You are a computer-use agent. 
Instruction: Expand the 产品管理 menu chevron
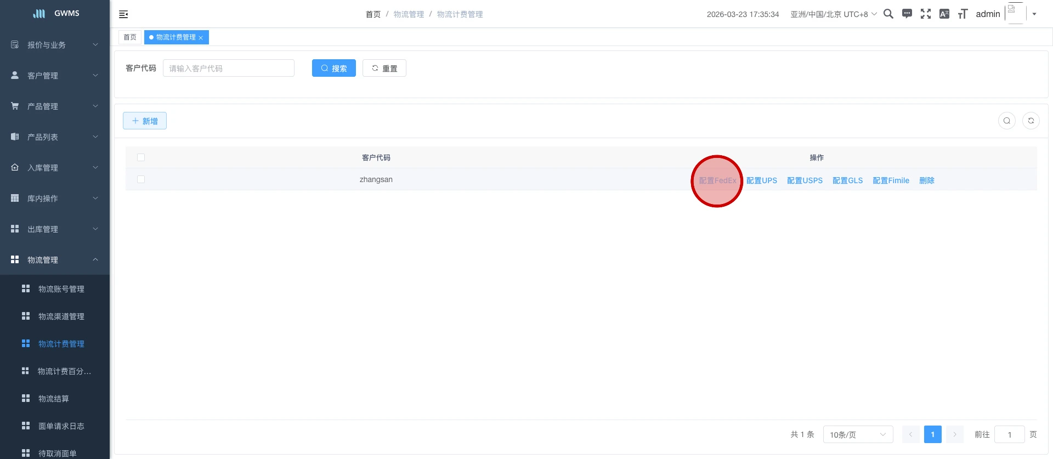click(x=95, y=106)
